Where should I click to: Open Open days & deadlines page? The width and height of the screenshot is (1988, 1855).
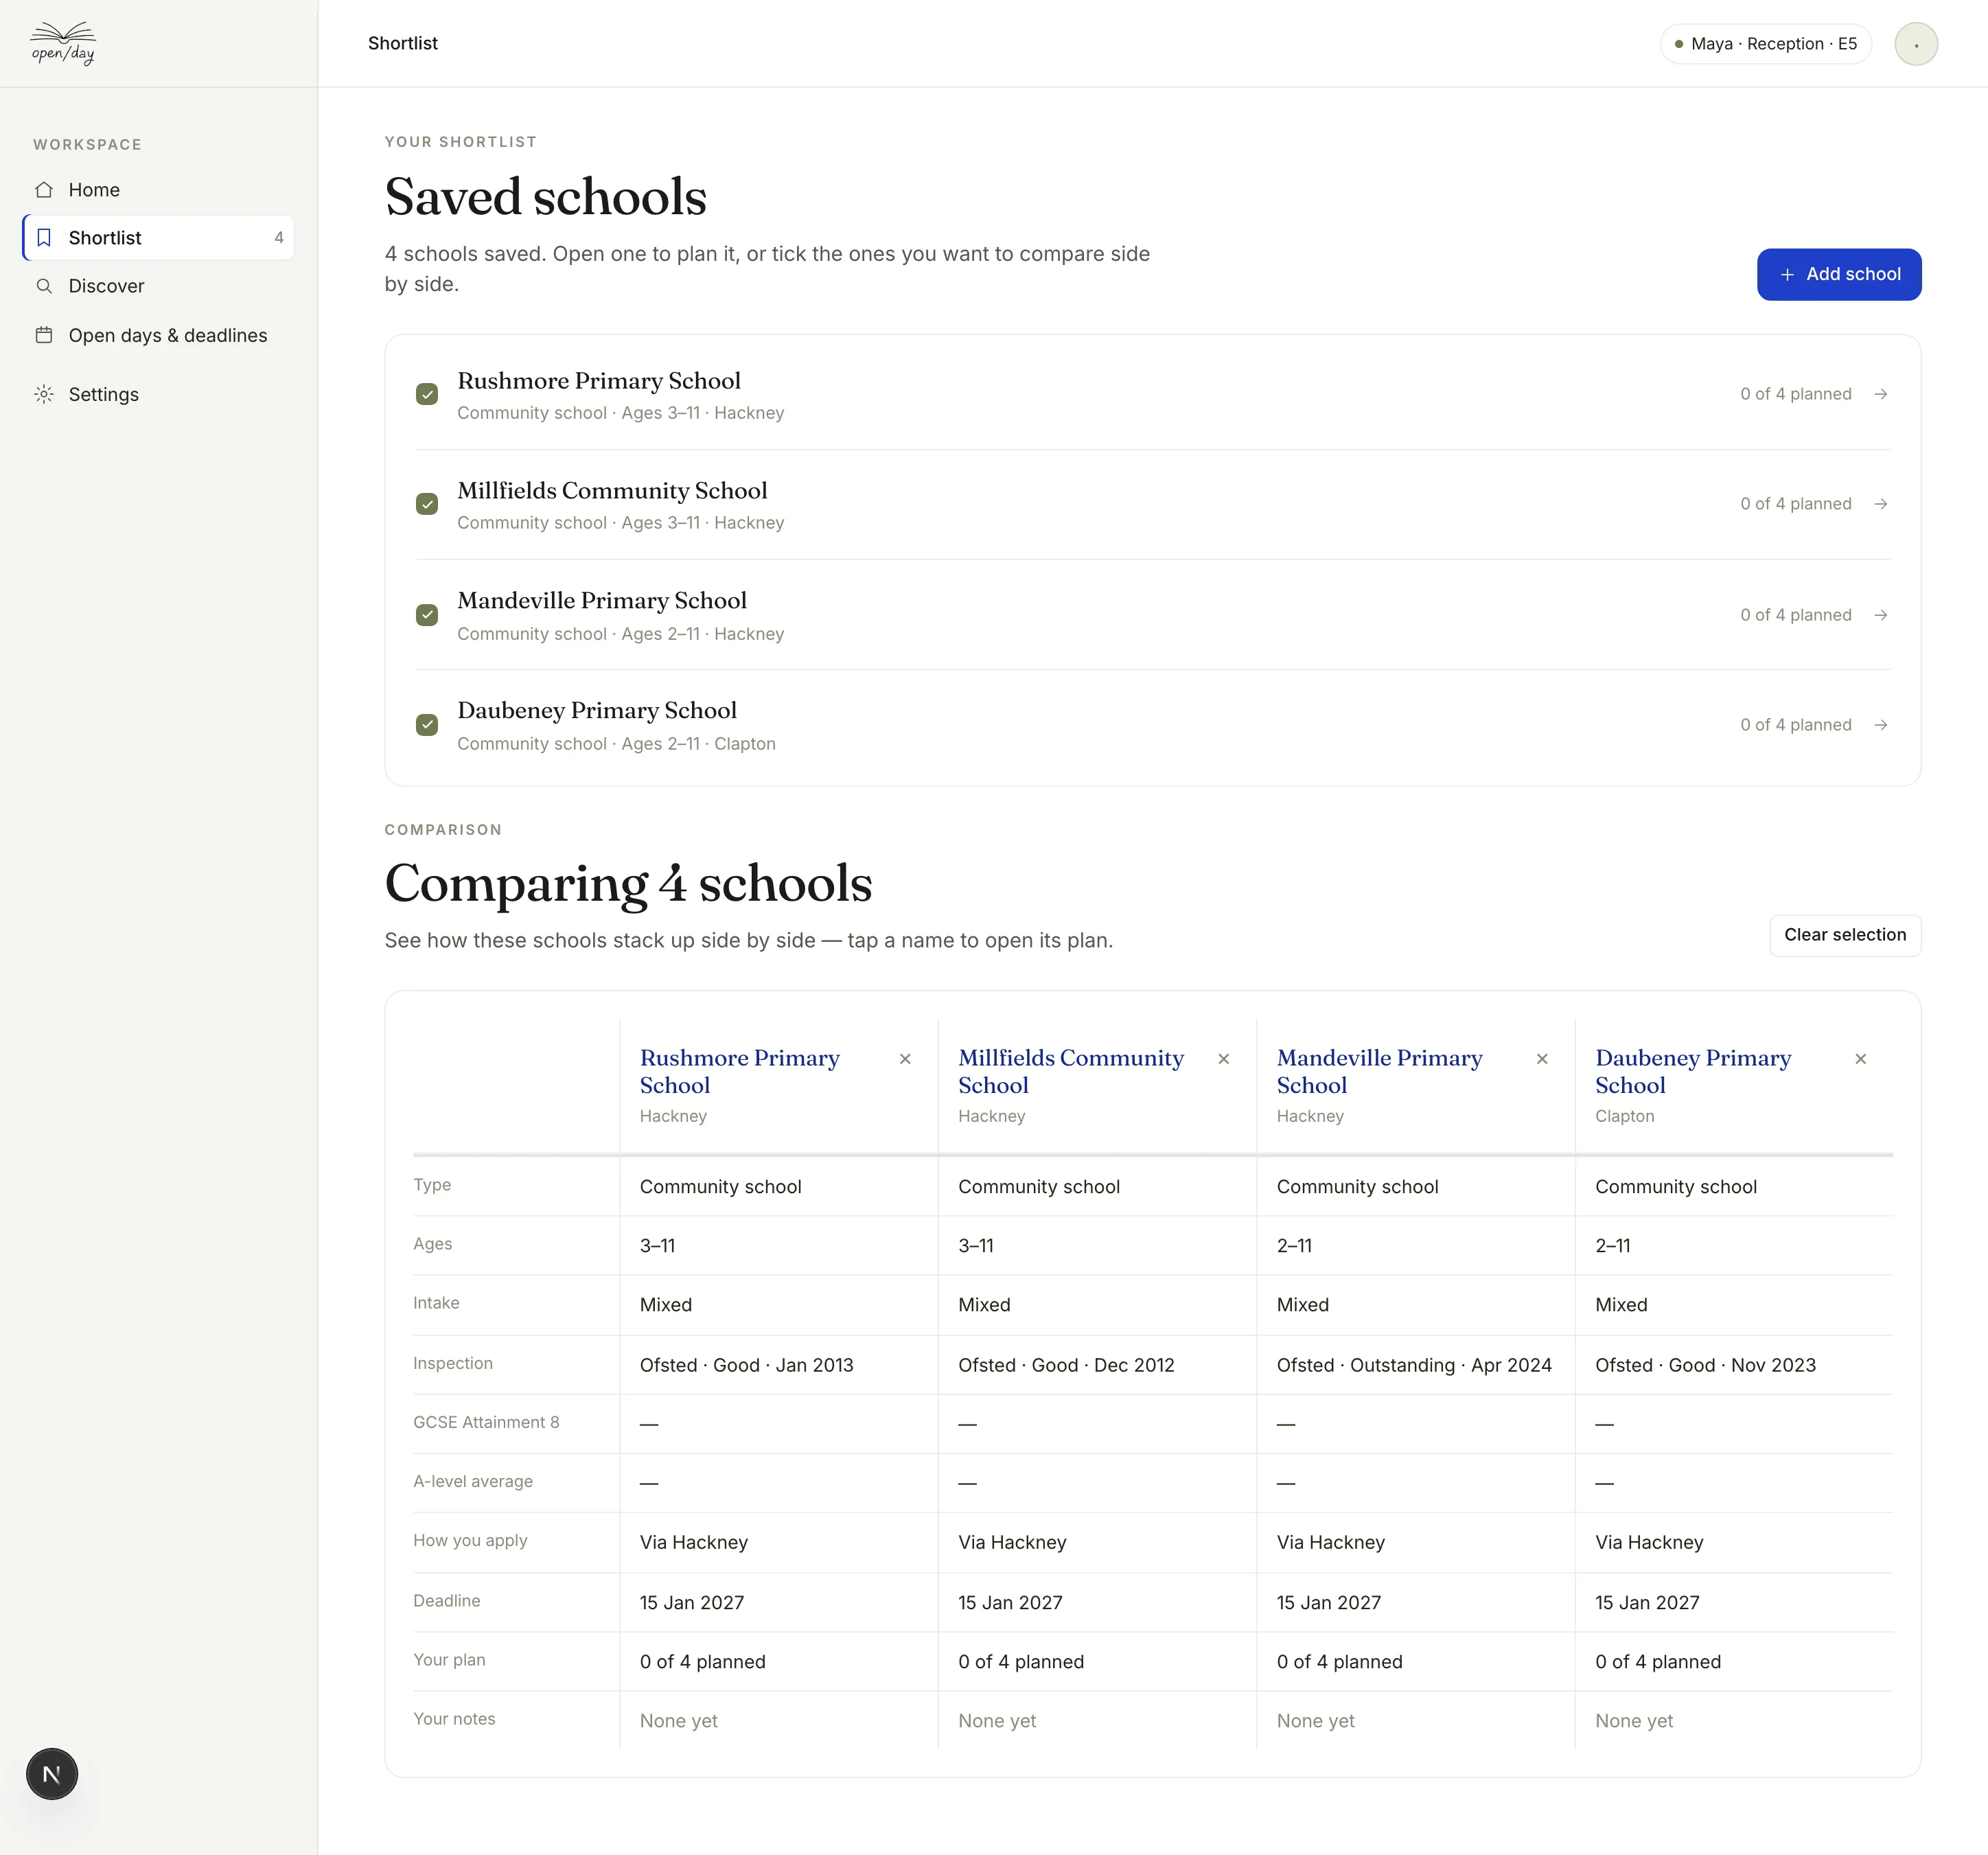158,335
